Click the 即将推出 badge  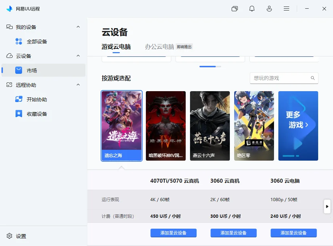pos(184,47)
